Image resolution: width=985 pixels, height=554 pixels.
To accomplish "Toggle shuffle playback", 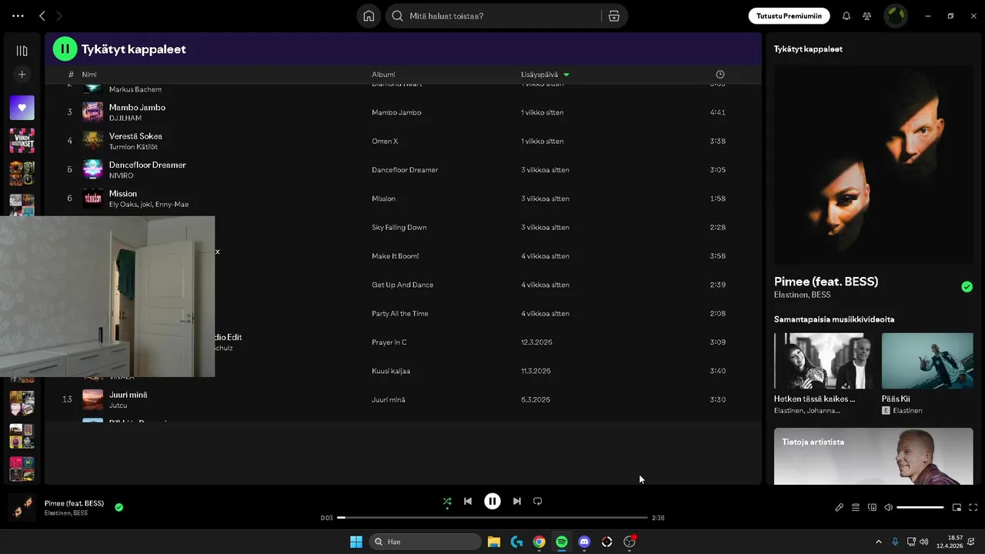I will (447, 502).
